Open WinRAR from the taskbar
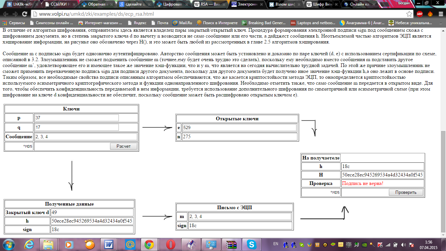The height and width of the screenshot is (251, 446). point(231,244)
